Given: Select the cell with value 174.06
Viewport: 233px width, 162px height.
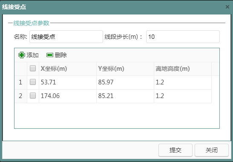Looking at the screenshot, I should pos(68,96).
